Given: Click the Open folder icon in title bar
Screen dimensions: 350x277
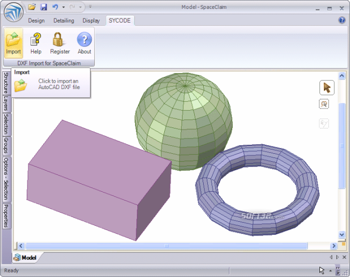Looking at the screenshot, I should click(x=32, y=7).
